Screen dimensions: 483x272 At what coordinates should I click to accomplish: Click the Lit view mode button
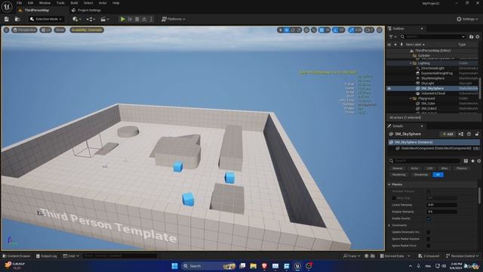pos(45,30)
